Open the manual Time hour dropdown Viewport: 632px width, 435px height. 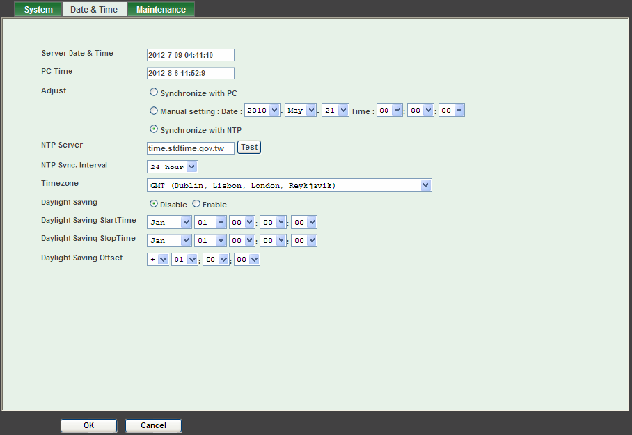(x=389, y=110)
